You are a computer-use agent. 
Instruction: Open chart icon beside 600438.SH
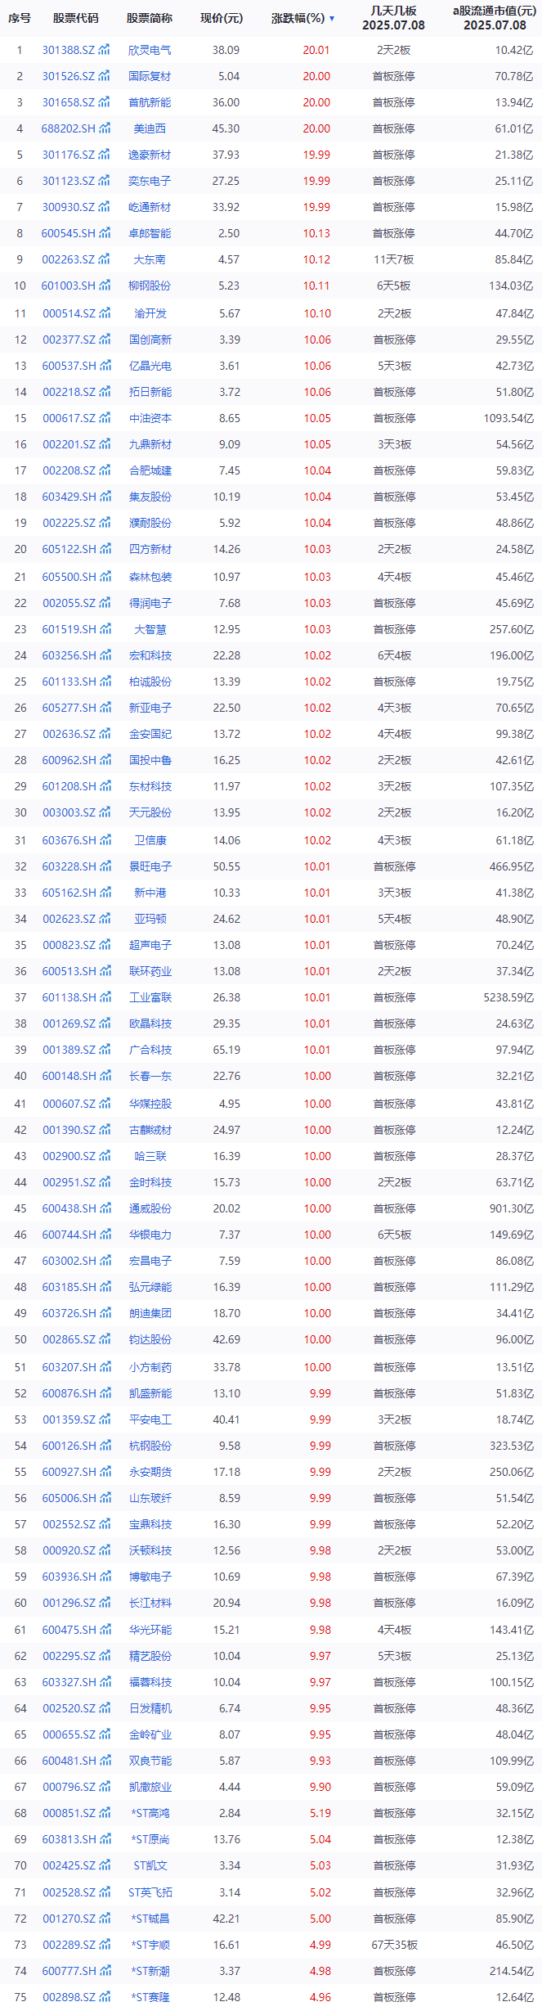tap(105, 1208)
